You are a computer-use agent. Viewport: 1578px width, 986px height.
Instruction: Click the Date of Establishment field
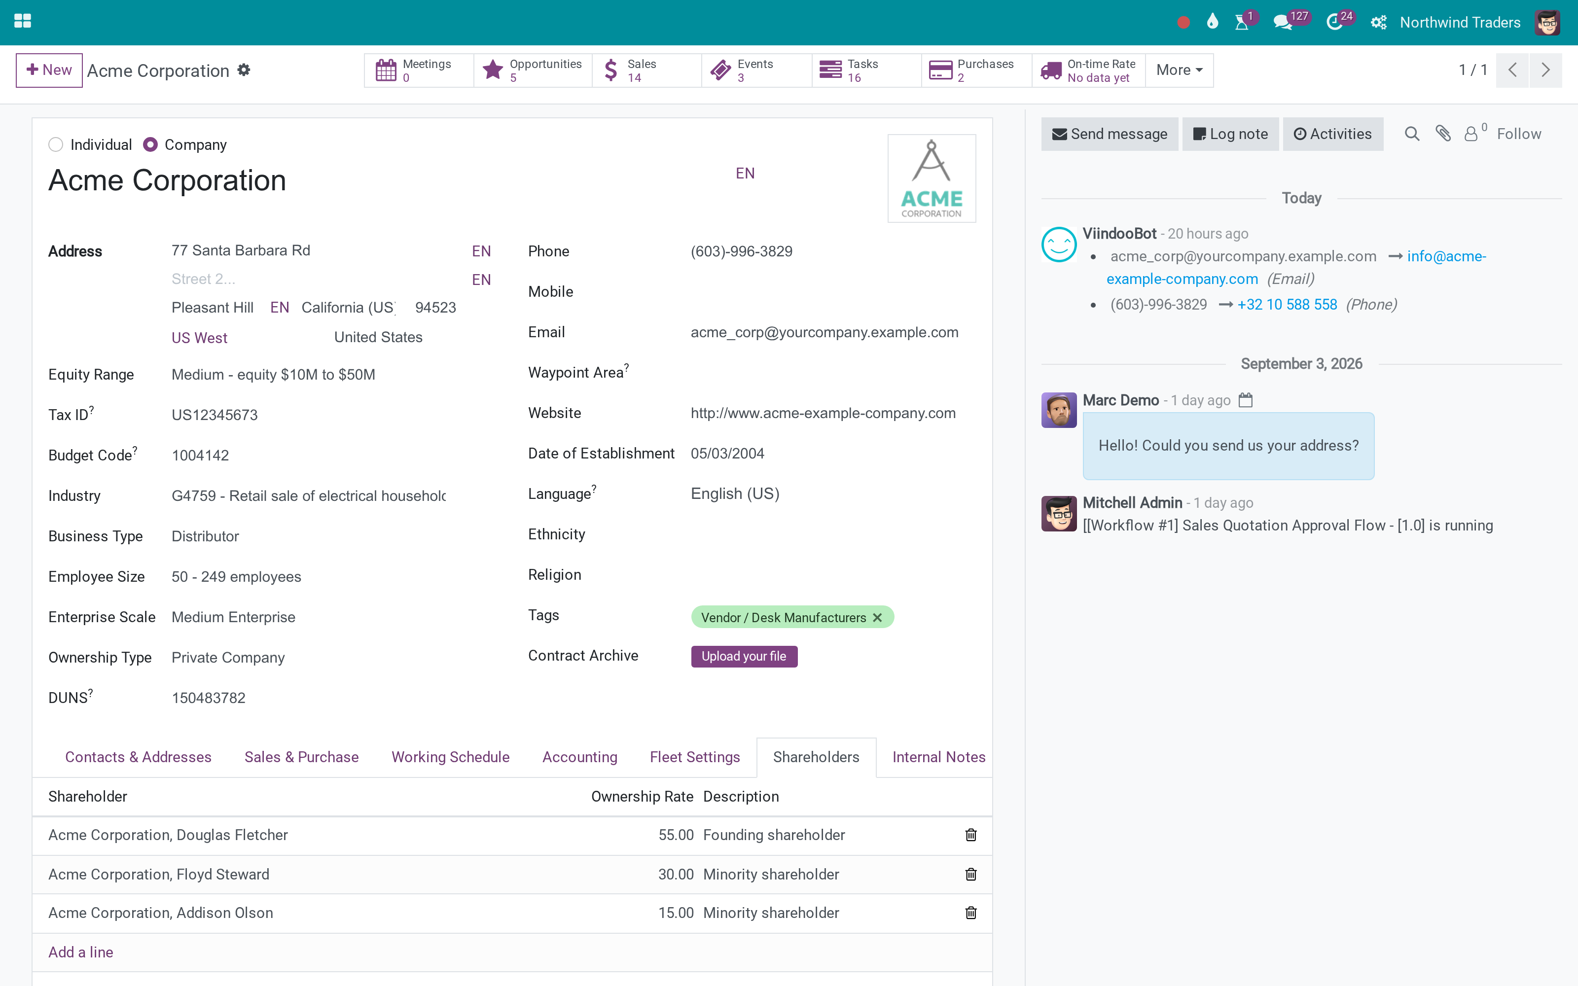click(x=833, y=454)
